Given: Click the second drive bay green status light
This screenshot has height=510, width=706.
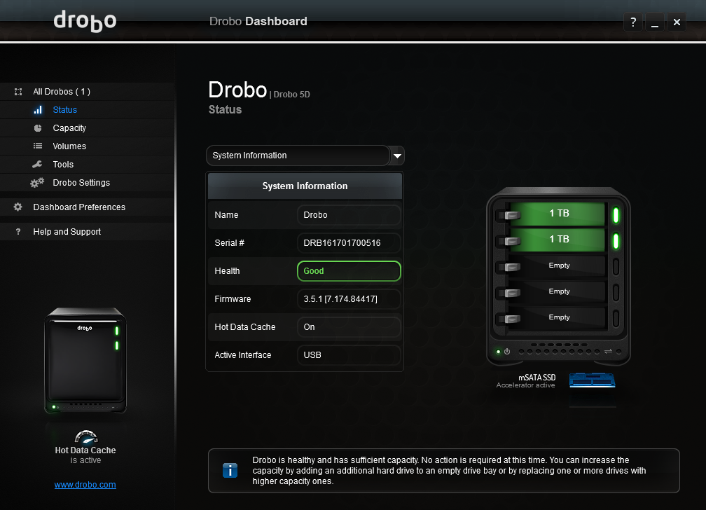Looking at the screenshot, I should pyautogui.click(x=616, y=240).
